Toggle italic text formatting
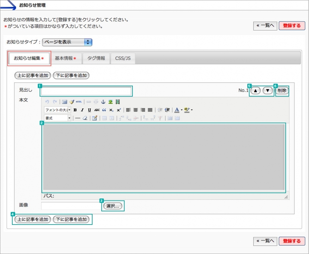 click(x=82, y=110)
